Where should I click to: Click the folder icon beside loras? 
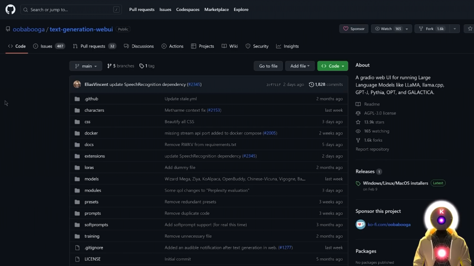(77, 168)
